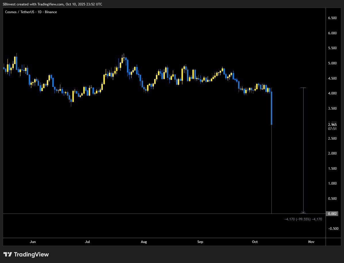The width and height of the screenshot is (344, 263).
Task: Click the Jun time axis label
Action: pyautogui.click(x=33, y=242)
